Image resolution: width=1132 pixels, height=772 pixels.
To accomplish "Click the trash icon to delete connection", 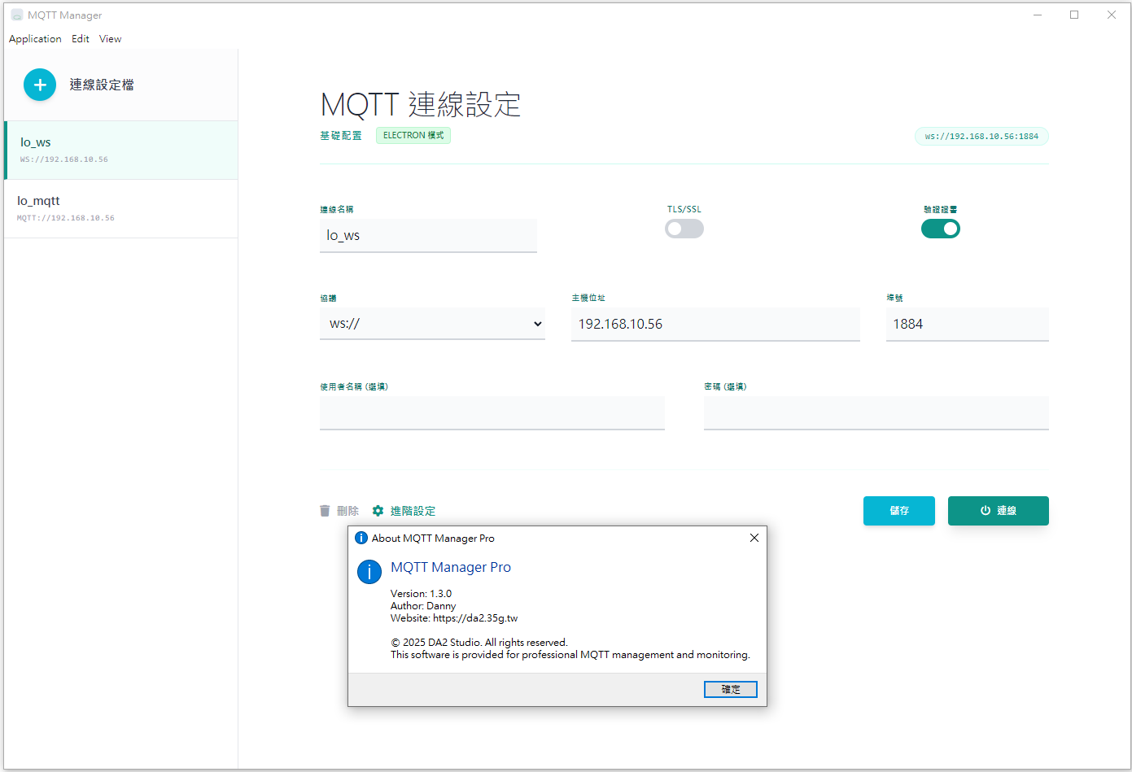I will (x=326, y=511).
